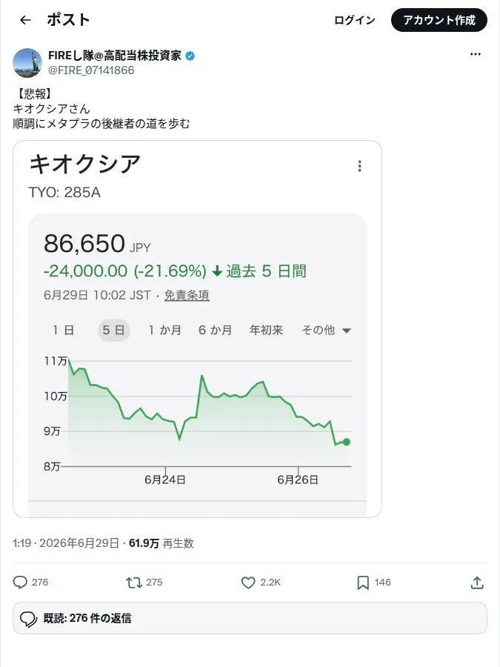This screenshot has height=667, width=500.
Task: Share the post via upload arrow icon
Action: coord(477,583)
